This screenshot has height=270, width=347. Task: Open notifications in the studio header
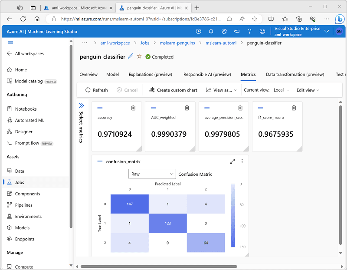tap(211, 31)
